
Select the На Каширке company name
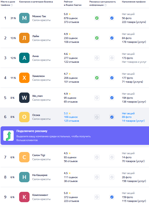40,175
